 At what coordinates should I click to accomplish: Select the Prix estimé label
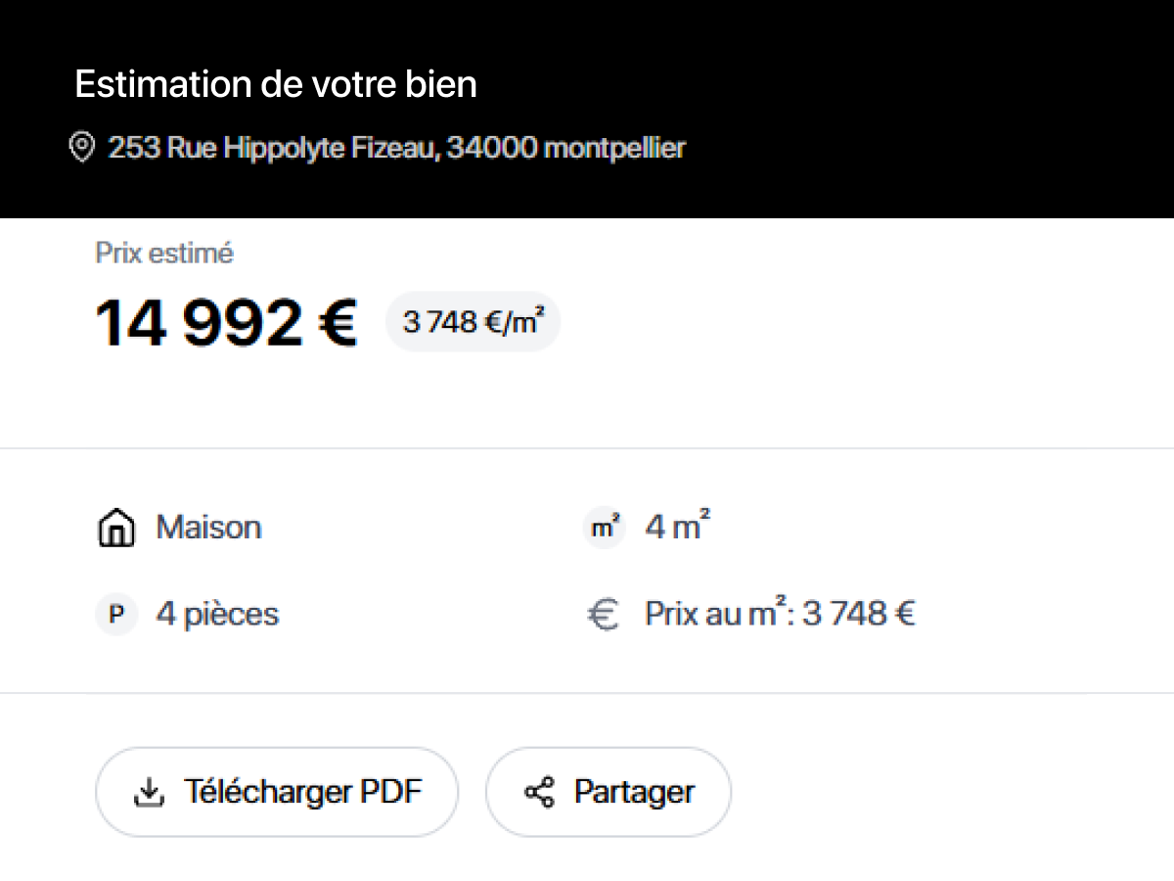tap(163, 253)
